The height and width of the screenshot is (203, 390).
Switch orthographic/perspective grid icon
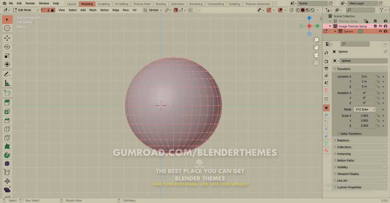point(316,63)
